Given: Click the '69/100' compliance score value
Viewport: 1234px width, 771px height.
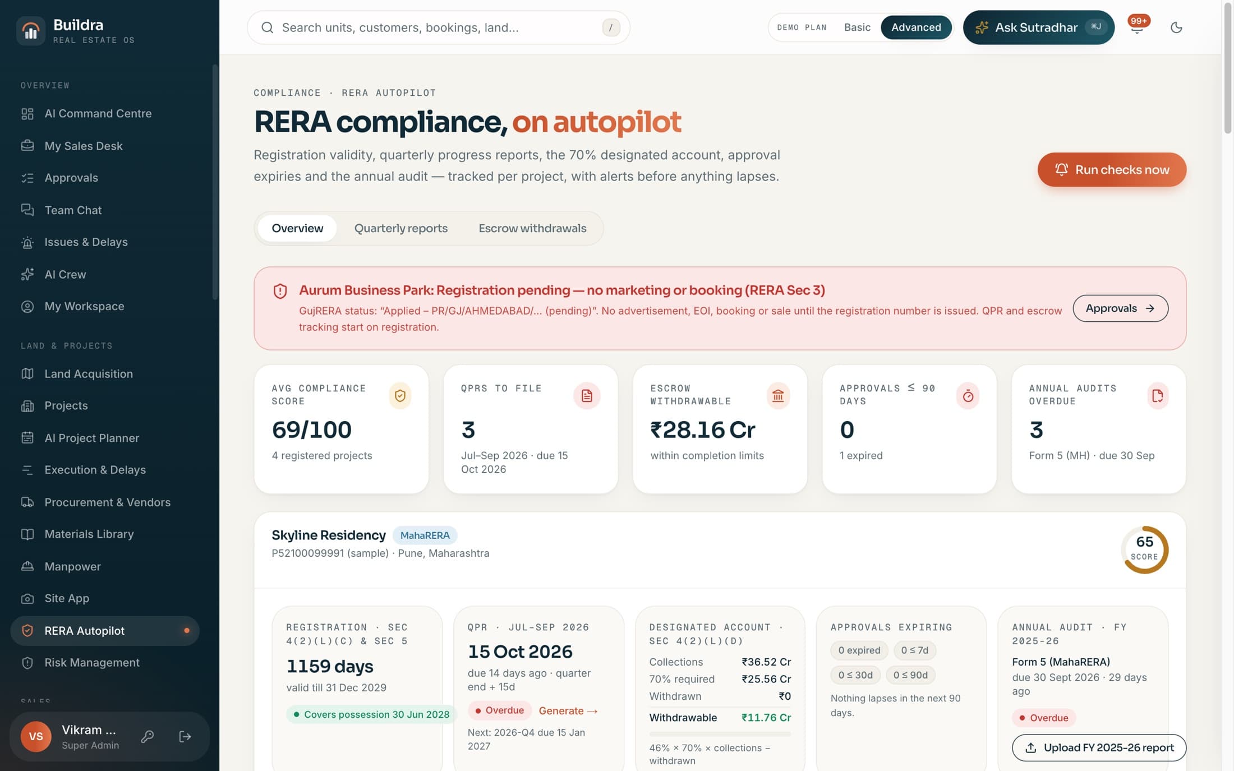Looking at the screenshot, I should click(x=312, y=430).
